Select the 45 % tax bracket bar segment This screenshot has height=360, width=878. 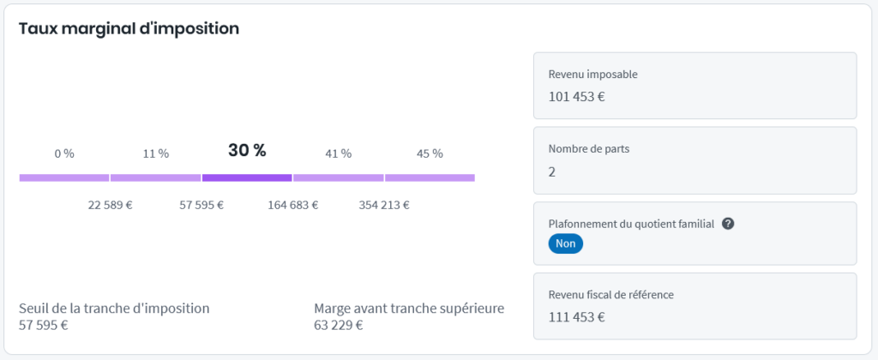pos(430,177)
